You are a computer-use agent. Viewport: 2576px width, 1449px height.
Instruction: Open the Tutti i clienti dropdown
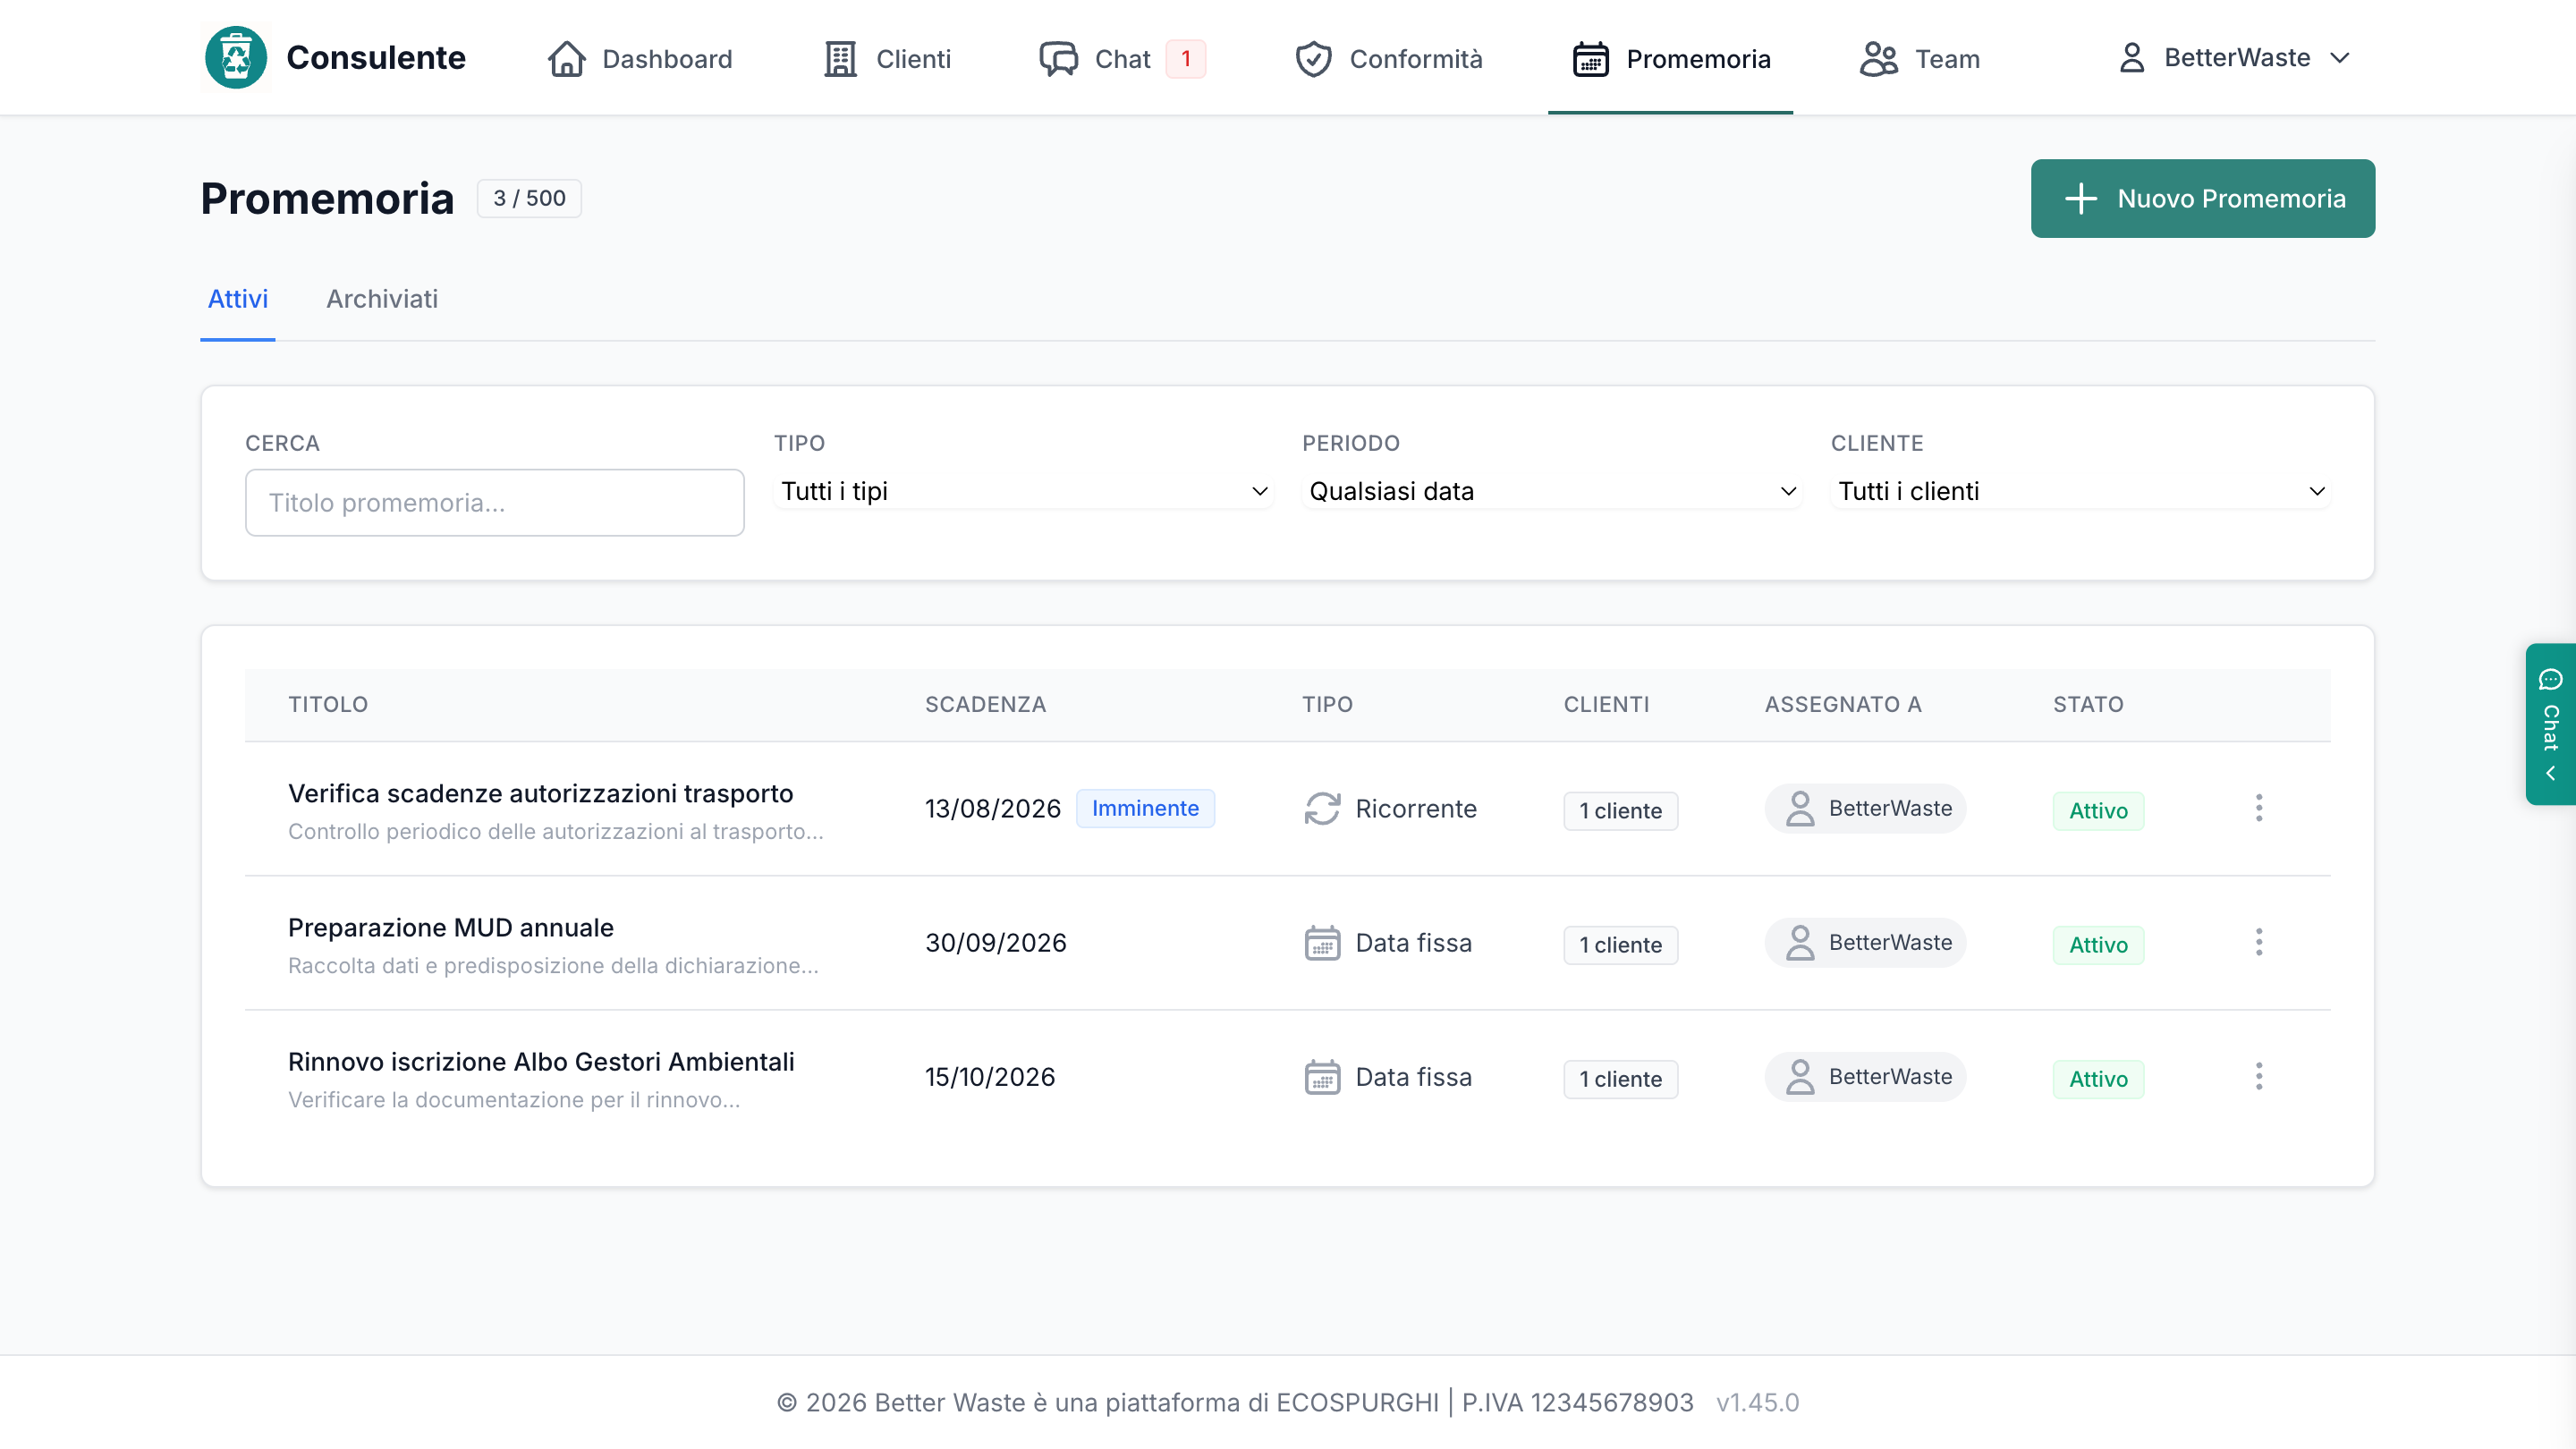(2080, 491)
